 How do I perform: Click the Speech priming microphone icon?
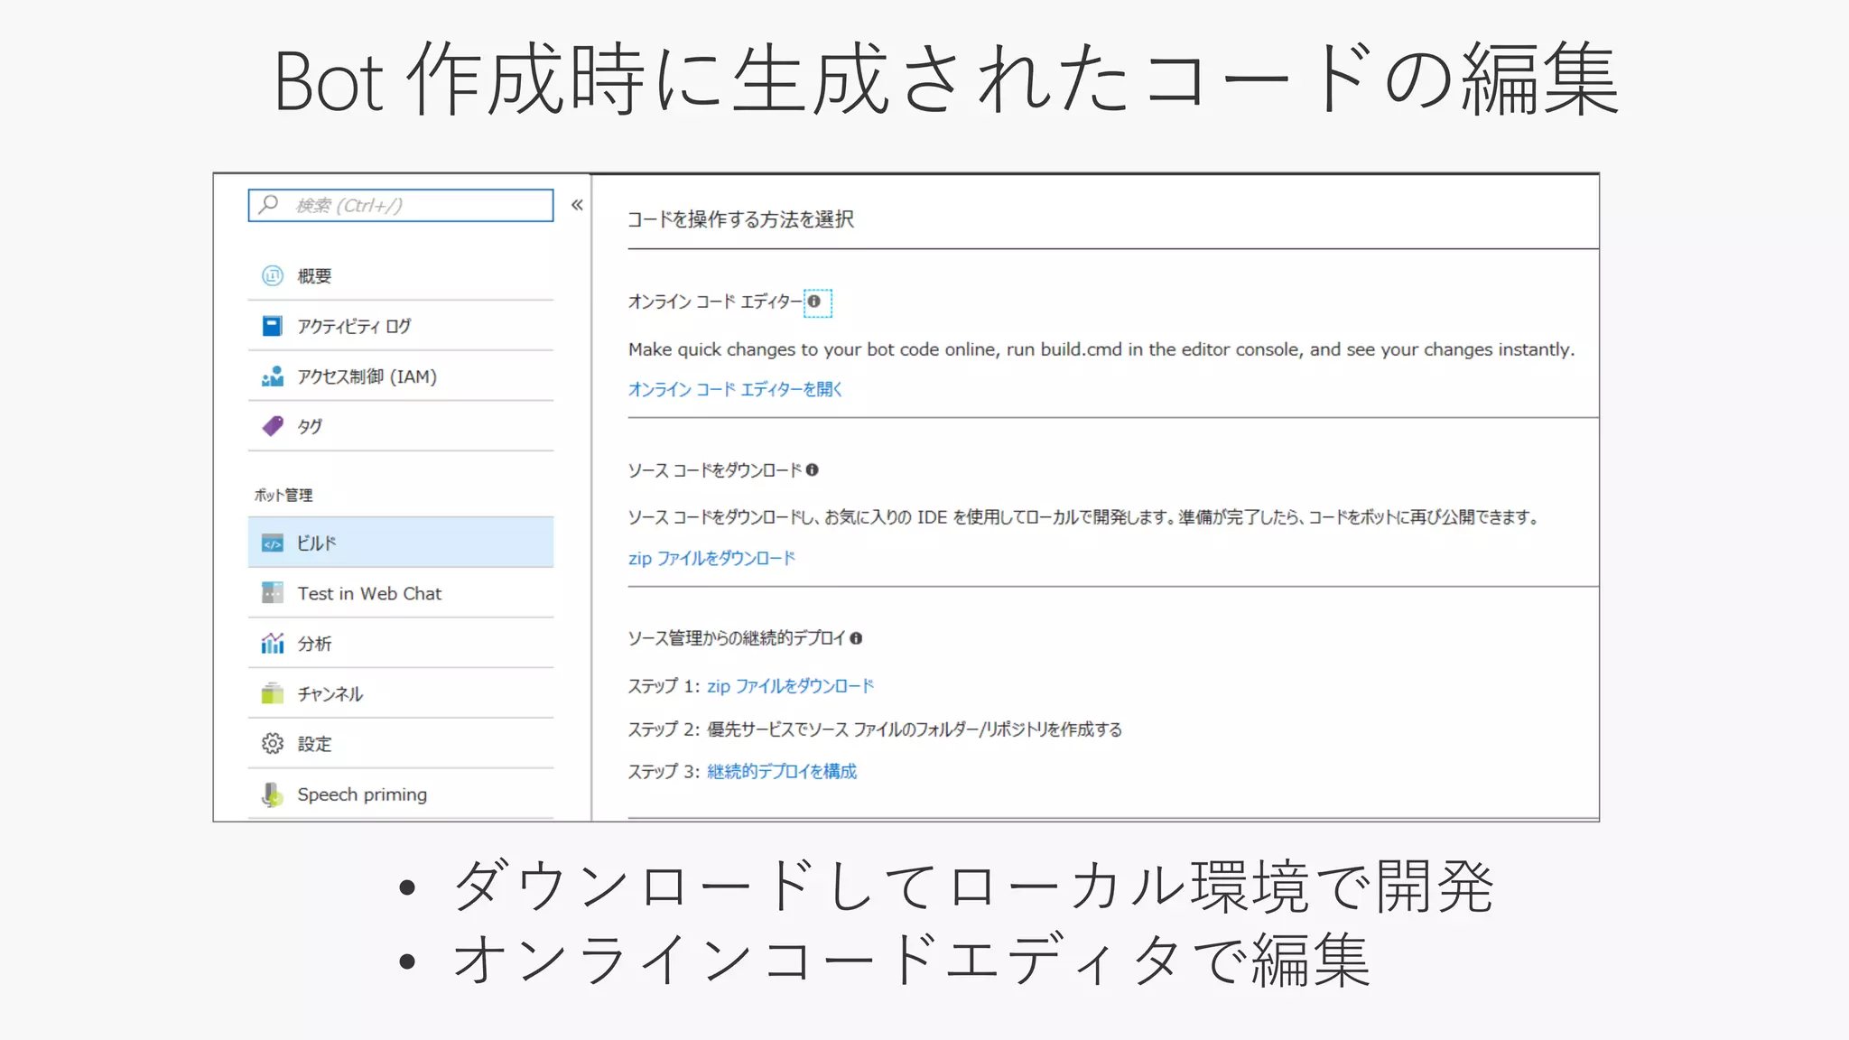tap(272, 794)
